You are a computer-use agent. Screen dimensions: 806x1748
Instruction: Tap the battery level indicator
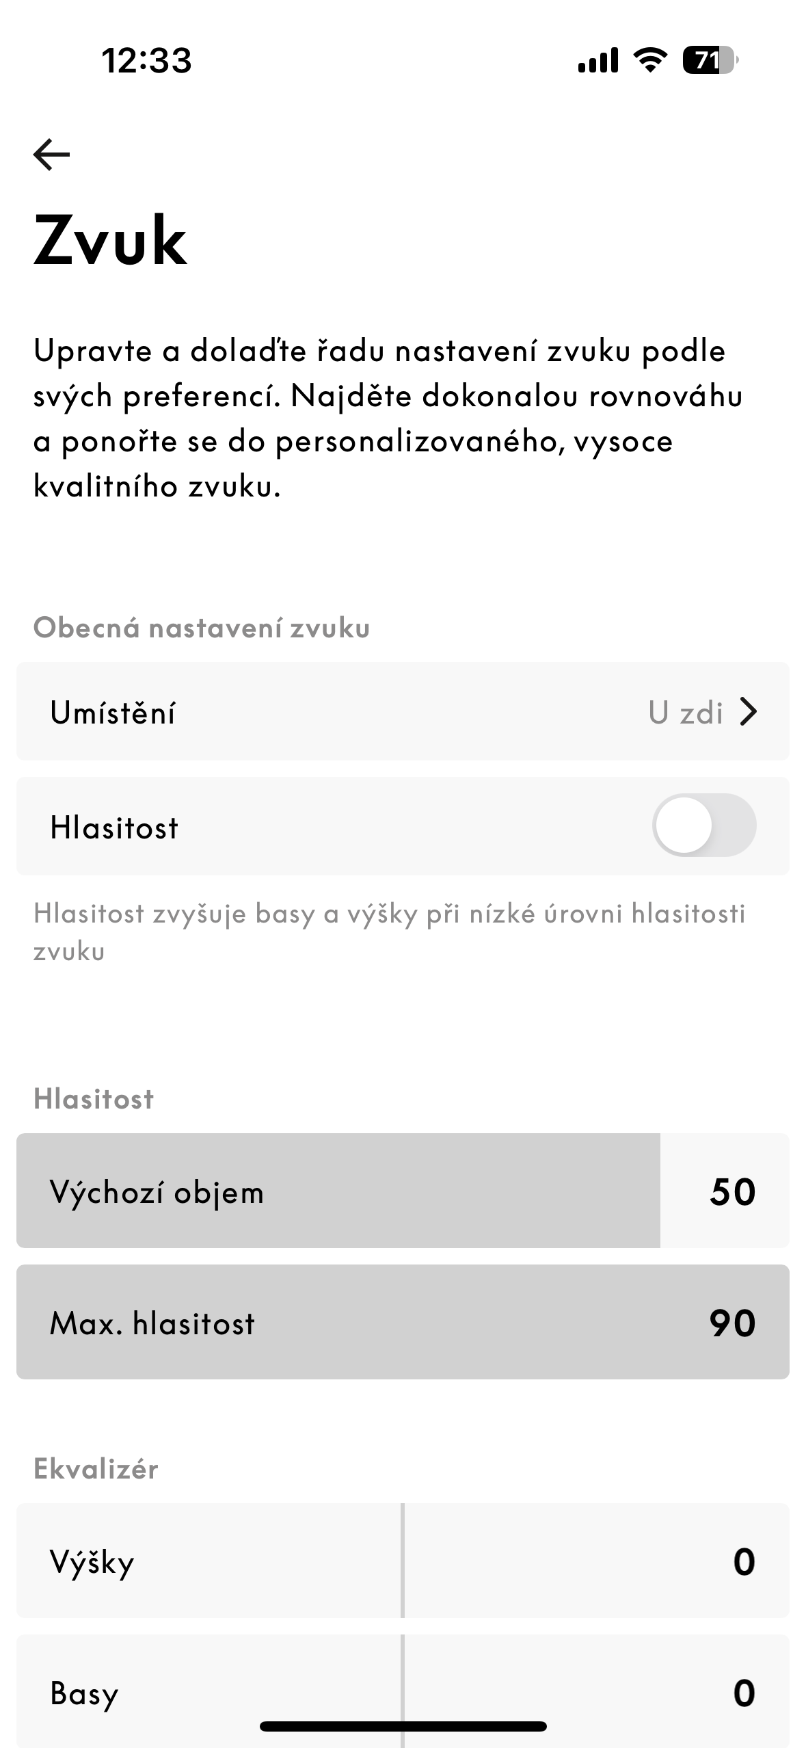[710, 60]
